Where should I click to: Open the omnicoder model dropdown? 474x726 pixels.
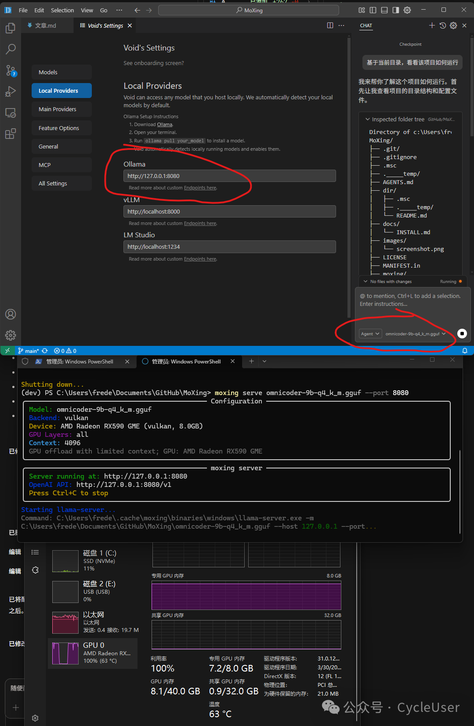[x=416, y=334]
